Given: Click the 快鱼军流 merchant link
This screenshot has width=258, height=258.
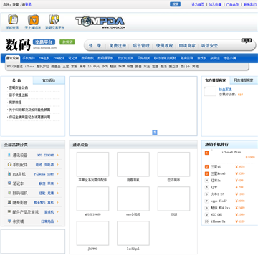Looking at the screenshot, I should coord(226,90).
